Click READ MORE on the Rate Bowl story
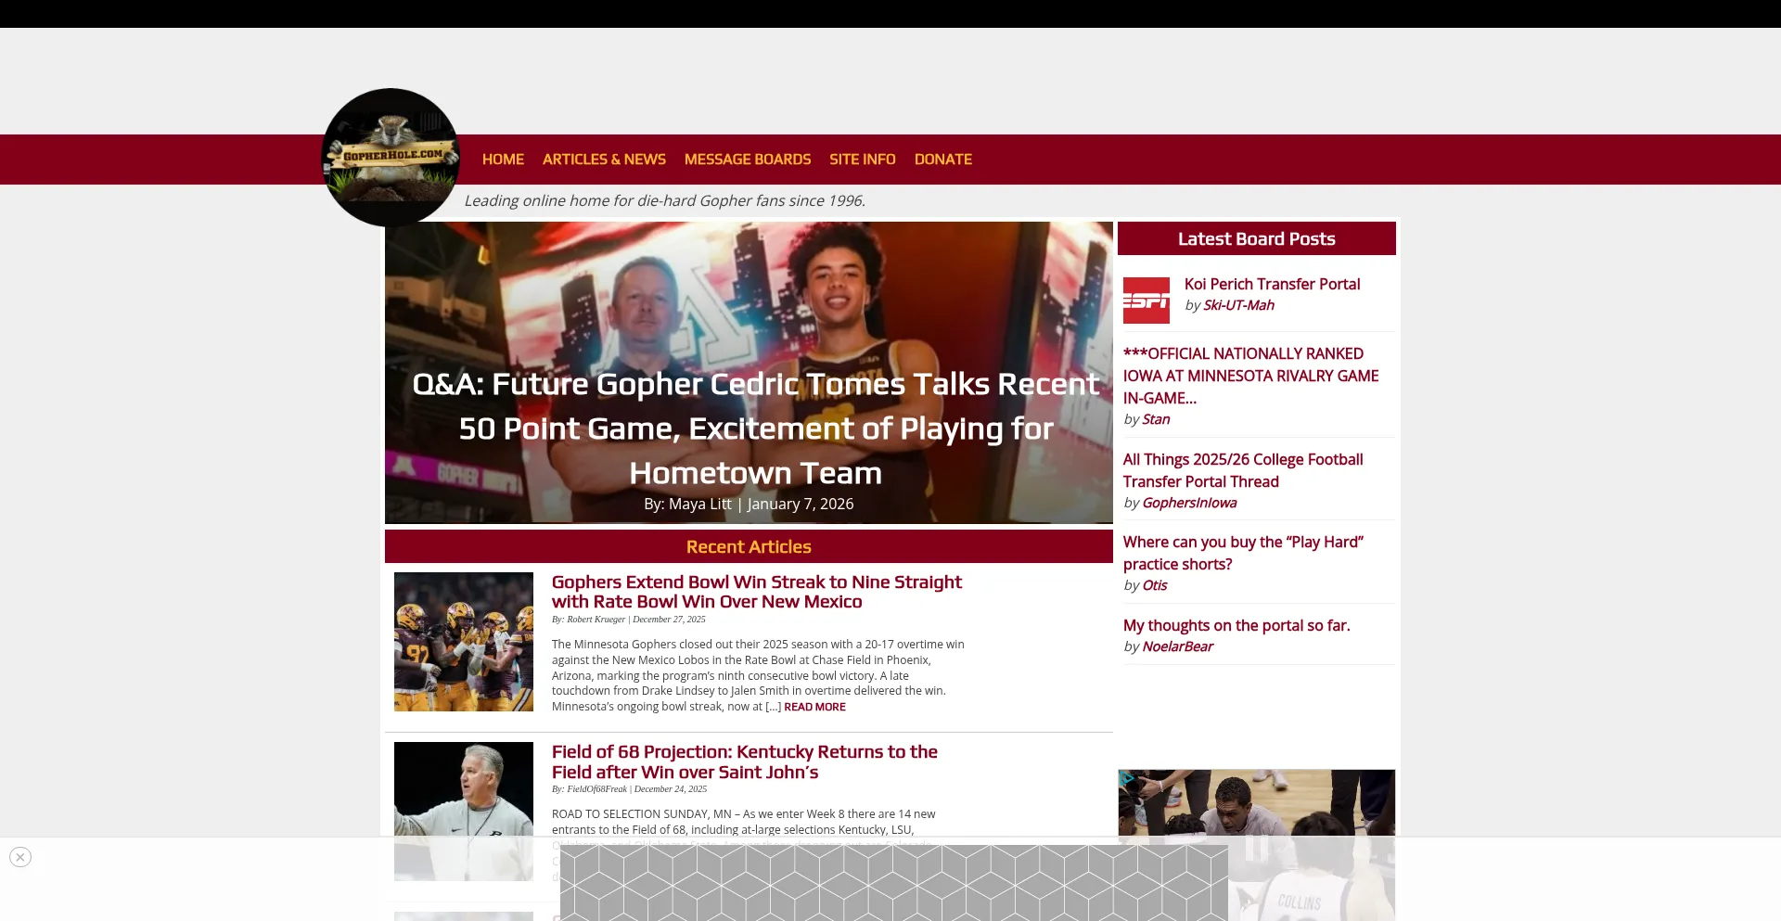This screenshot has height=921, width=1781. (x=814, y=706)
